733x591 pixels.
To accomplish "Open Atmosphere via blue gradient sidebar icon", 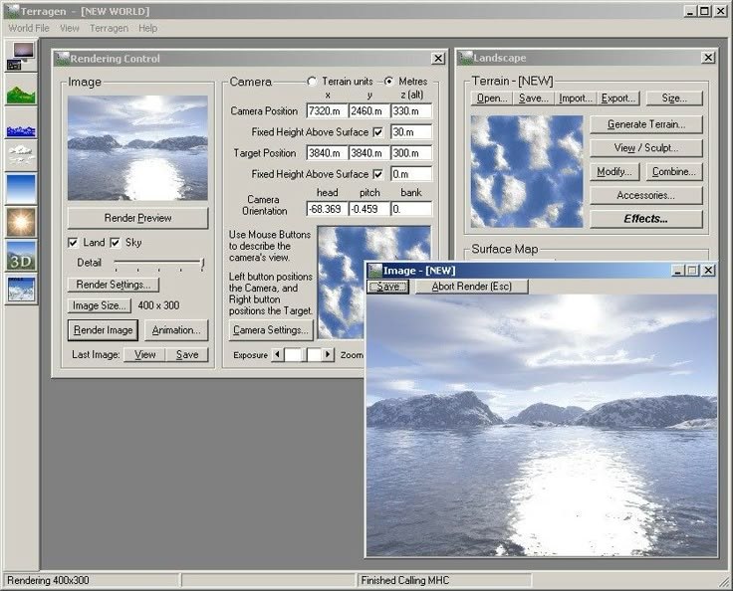I will click(x=21, y=189).
